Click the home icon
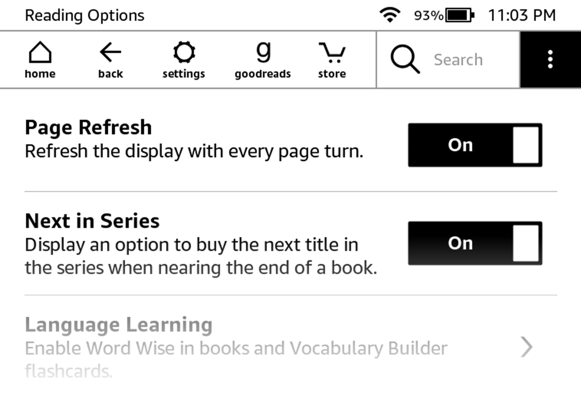581x393 pixels. [x=39, y=59]
